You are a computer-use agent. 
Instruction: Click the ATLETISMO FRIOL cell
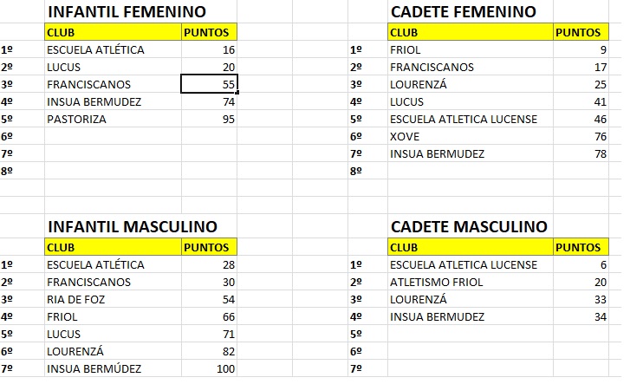pos(471,282)
